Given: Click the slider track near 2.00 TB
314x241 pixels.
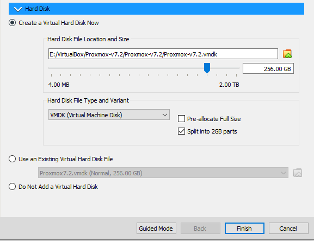Looking at the screenshot, I should pos(235,68).
